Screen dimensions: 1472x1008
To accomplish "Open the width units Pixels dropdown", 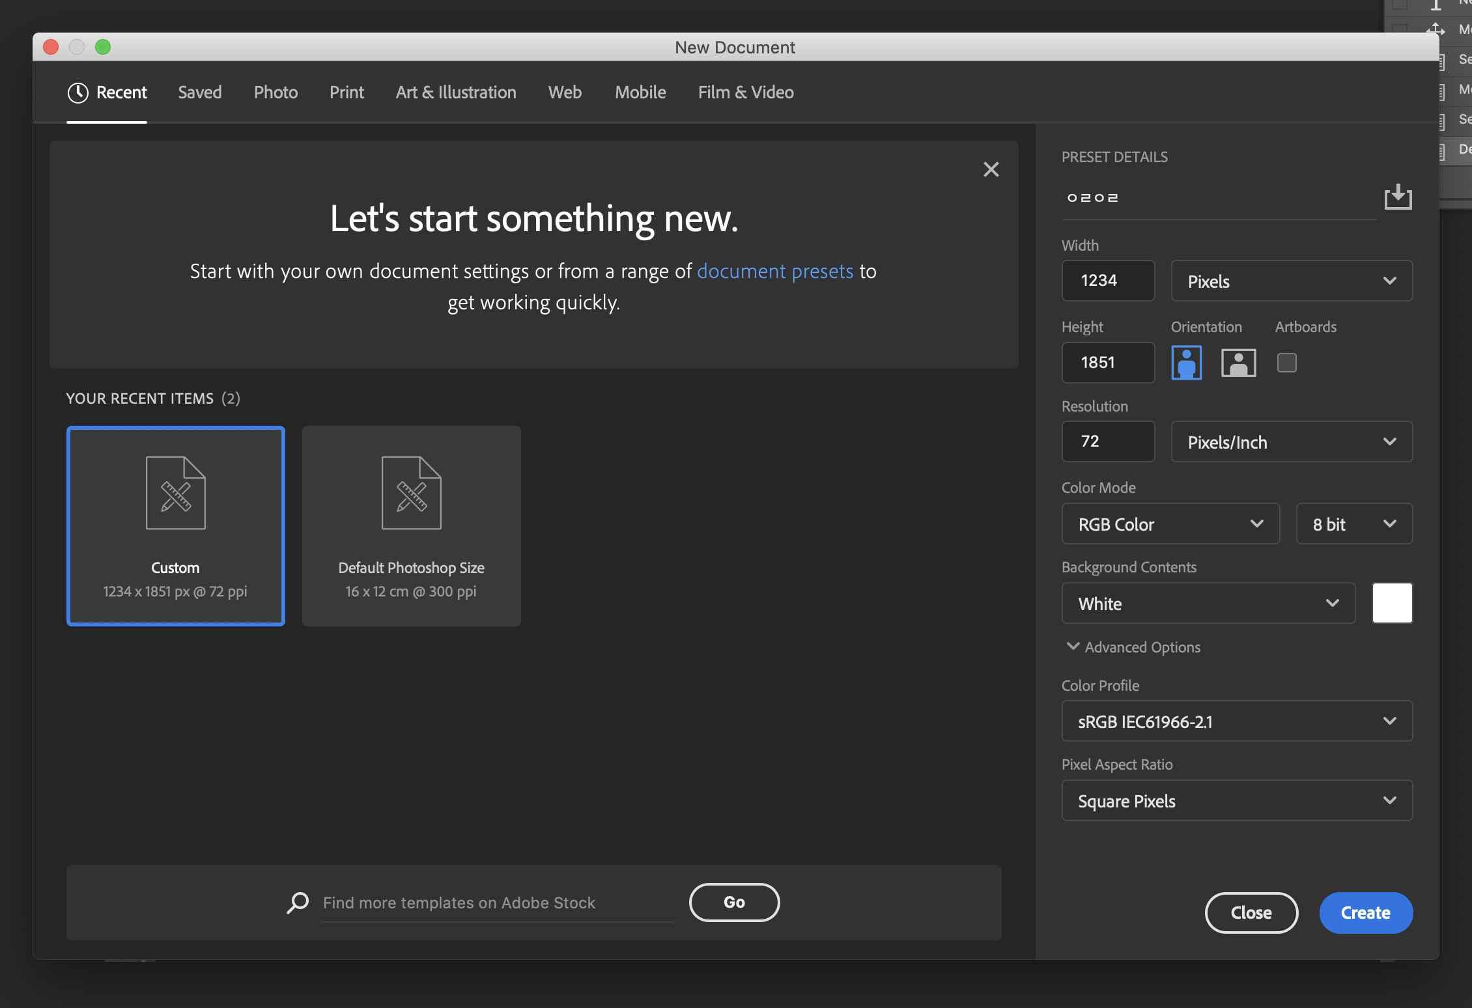I will click(1291, 281).
